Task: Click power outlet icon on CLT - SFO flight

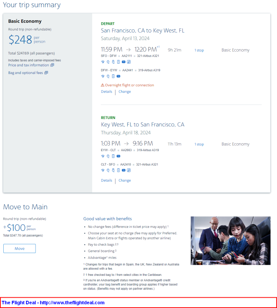Action: point(108,170)
